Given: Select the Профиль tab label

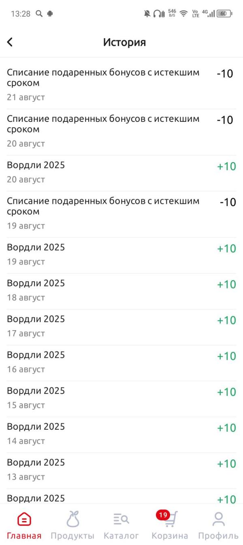Looking at the screenshot, I should (x=218, y=536).
